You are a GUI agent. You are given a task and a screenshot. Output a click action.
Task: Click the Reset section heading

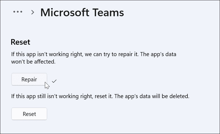click(20, 42)
